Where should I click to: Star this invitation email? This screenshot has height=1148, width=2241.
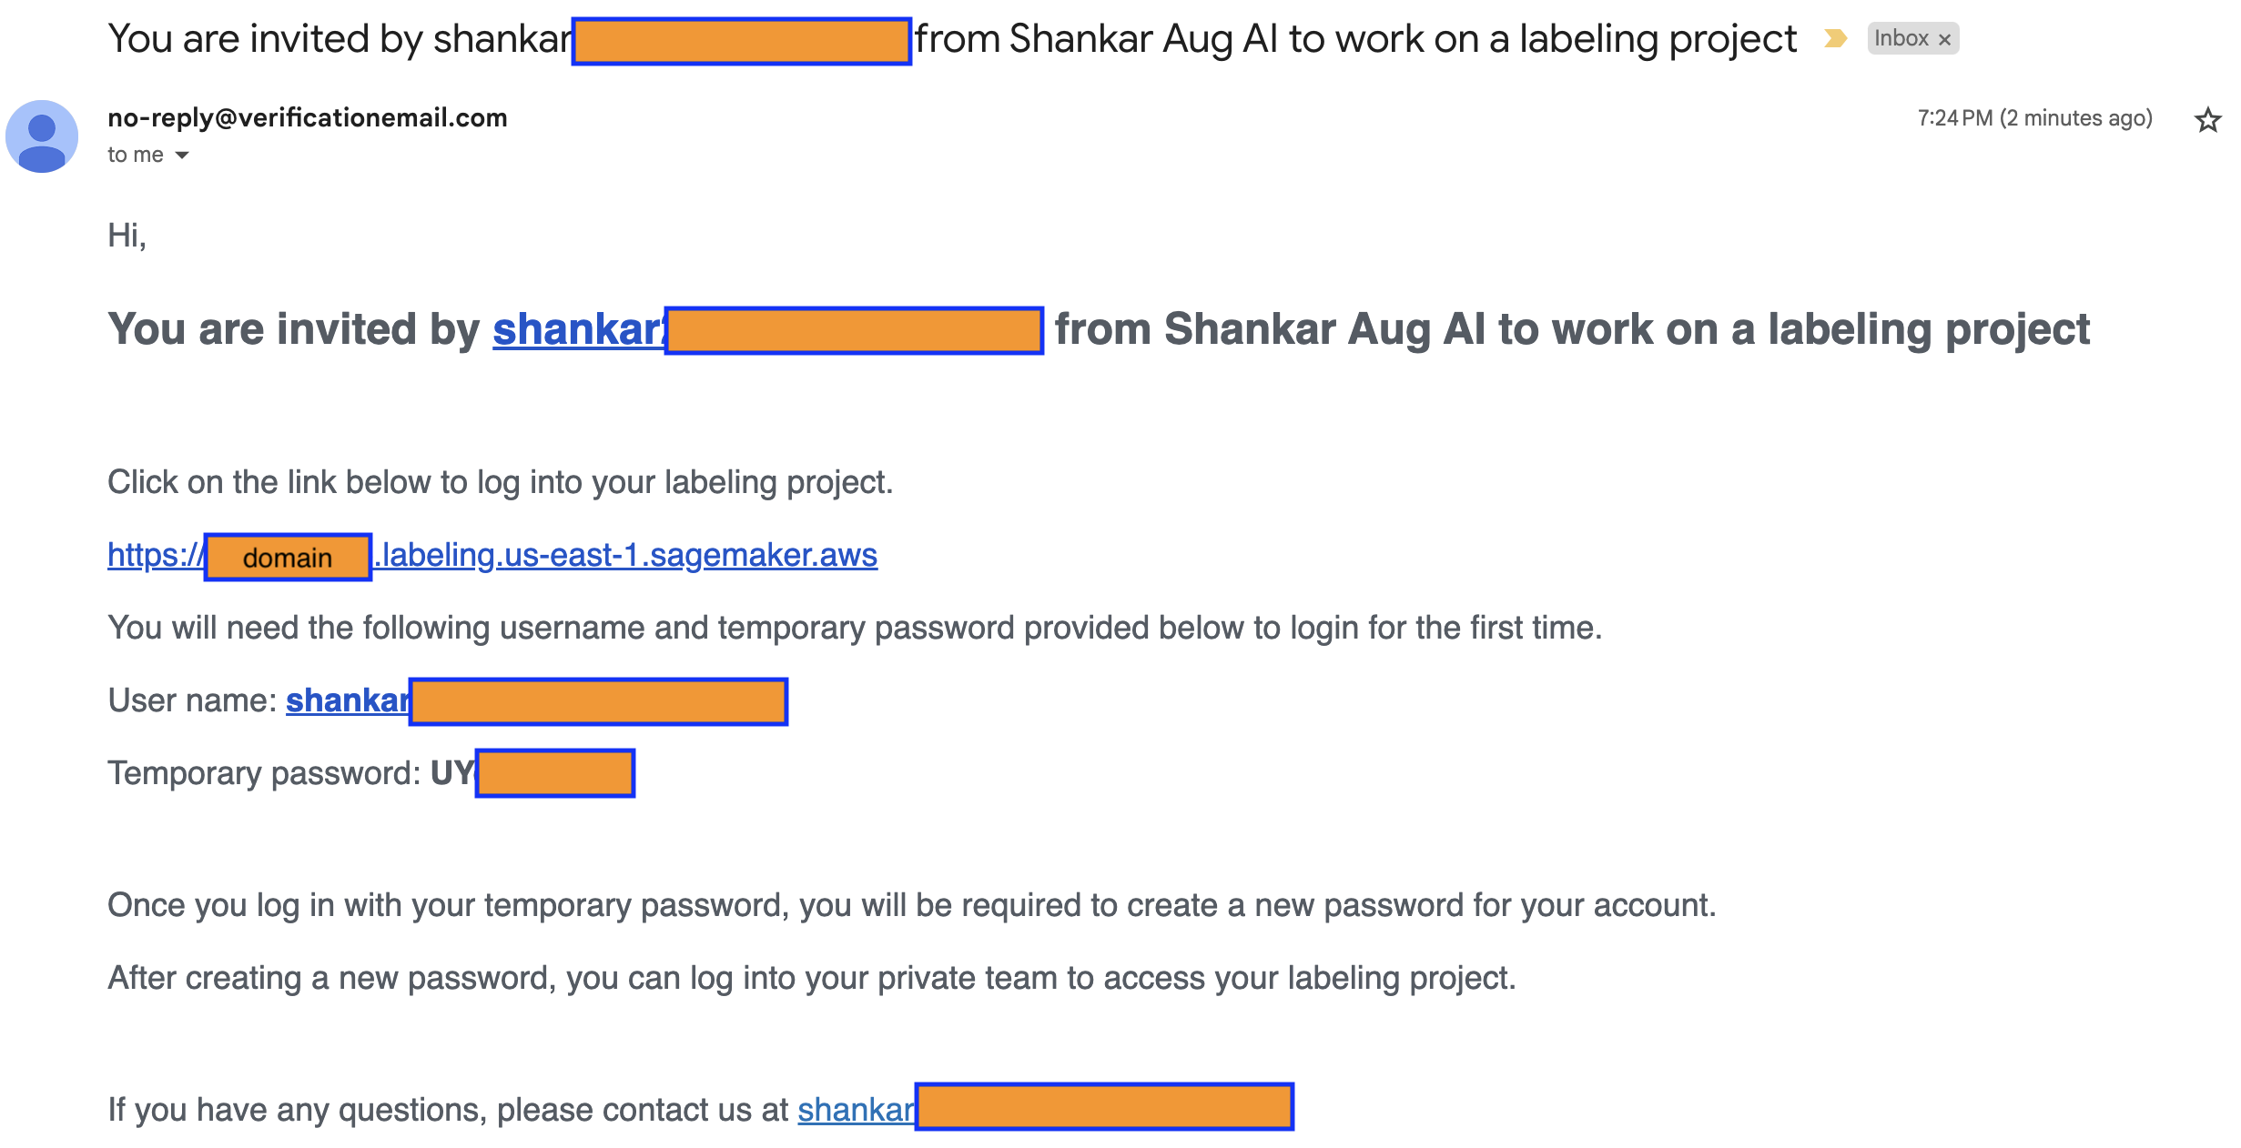pyautogui.click(x=2206, y=119)
